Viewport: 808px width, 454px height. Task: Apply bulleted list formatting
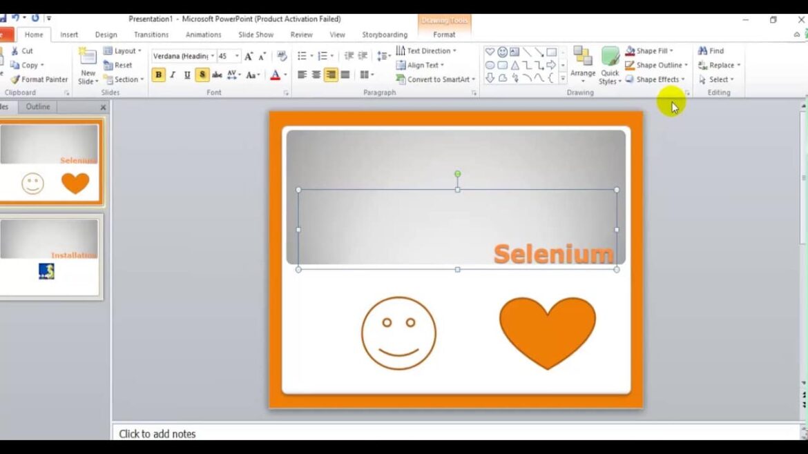(302, 56)
